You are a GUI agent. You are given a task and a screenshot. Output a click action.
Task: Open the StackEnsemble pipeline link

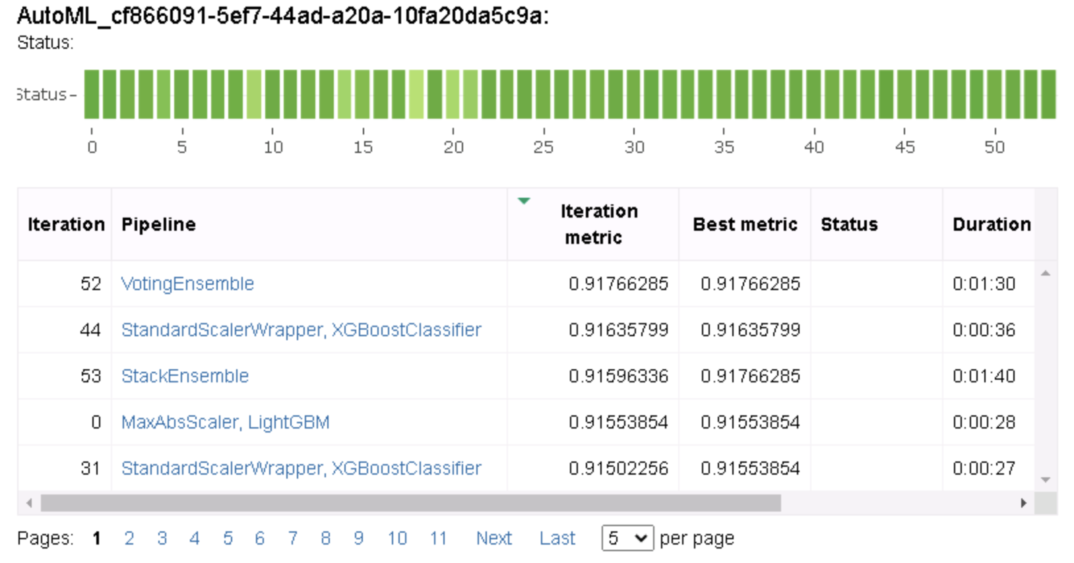pyautogui.click(x=185, y=376)
